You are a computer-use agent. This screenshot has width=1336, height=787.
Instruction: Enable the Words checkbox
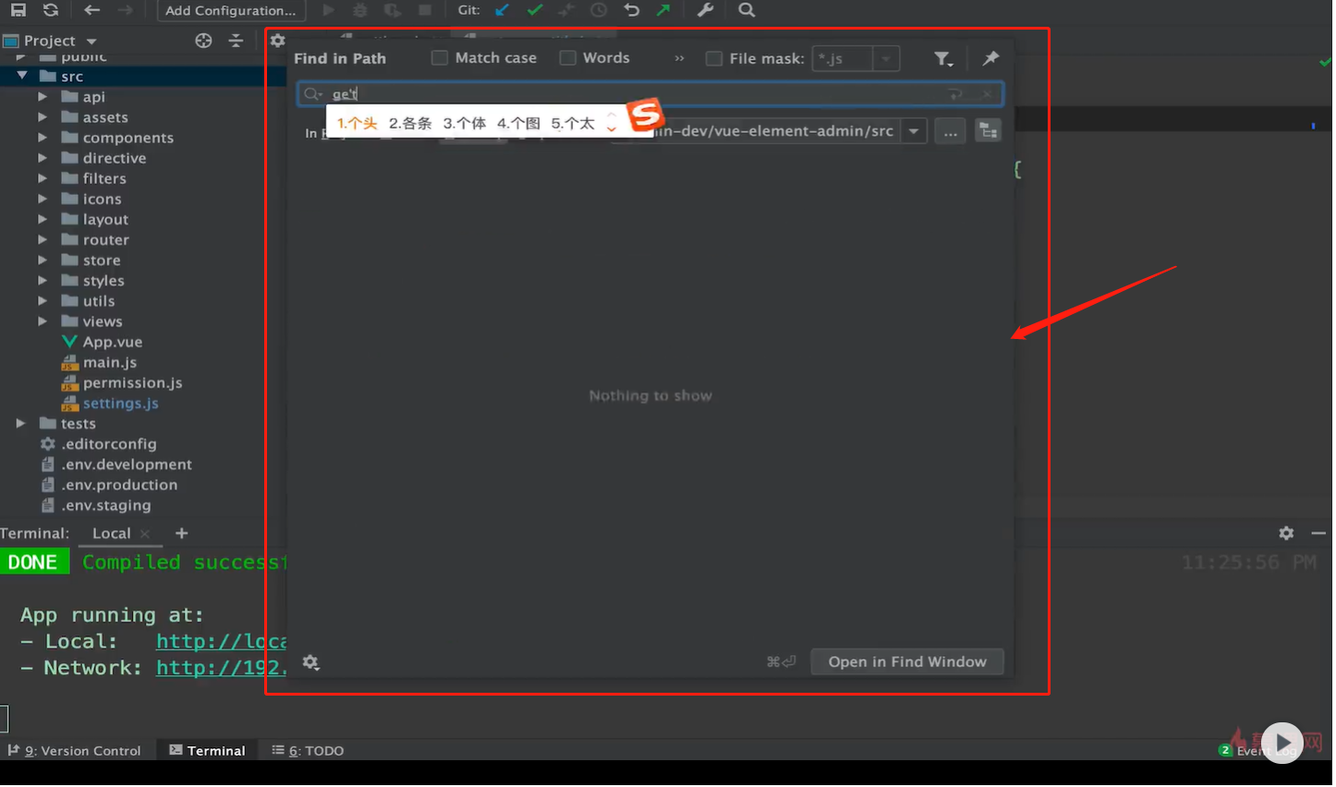(568, 58)
